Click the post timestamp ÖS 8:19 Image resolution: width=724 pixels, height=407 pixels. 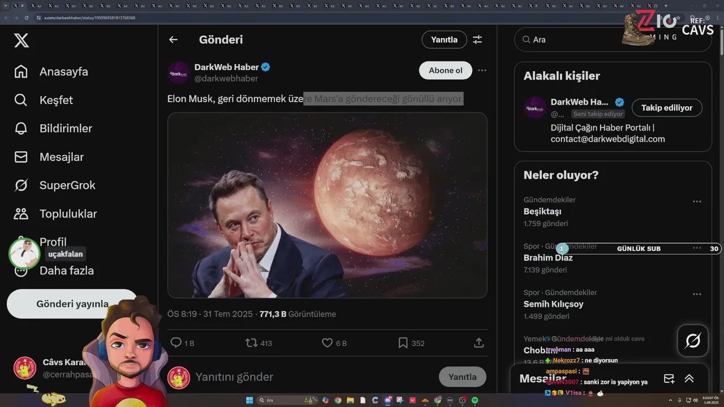210,314
